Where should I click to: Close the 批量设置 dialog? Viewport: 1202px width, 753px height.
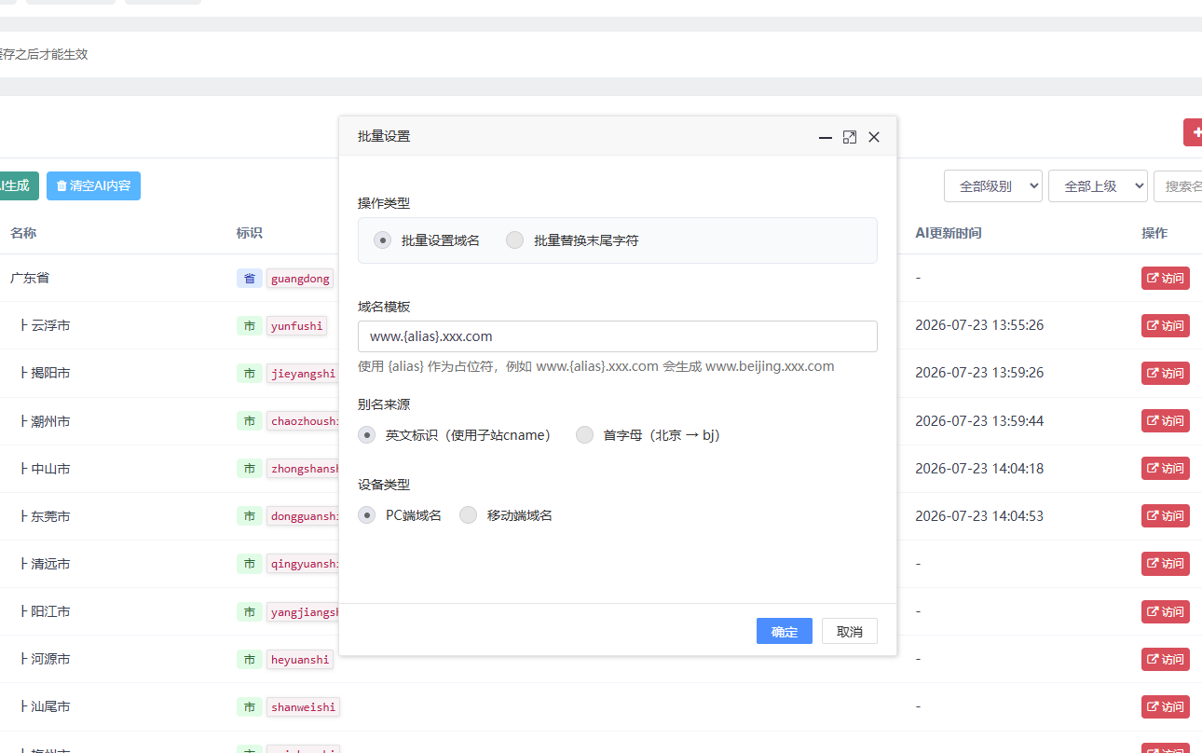(874, 137)
